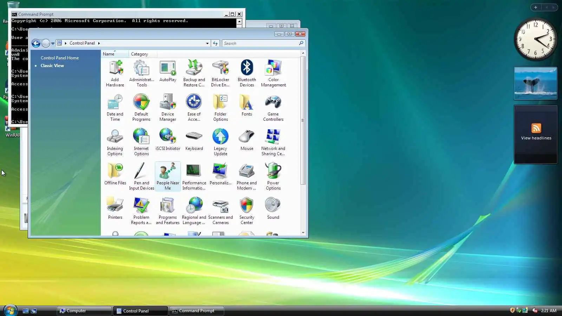Open Phone and Modem Options

(x=247, y=177)
